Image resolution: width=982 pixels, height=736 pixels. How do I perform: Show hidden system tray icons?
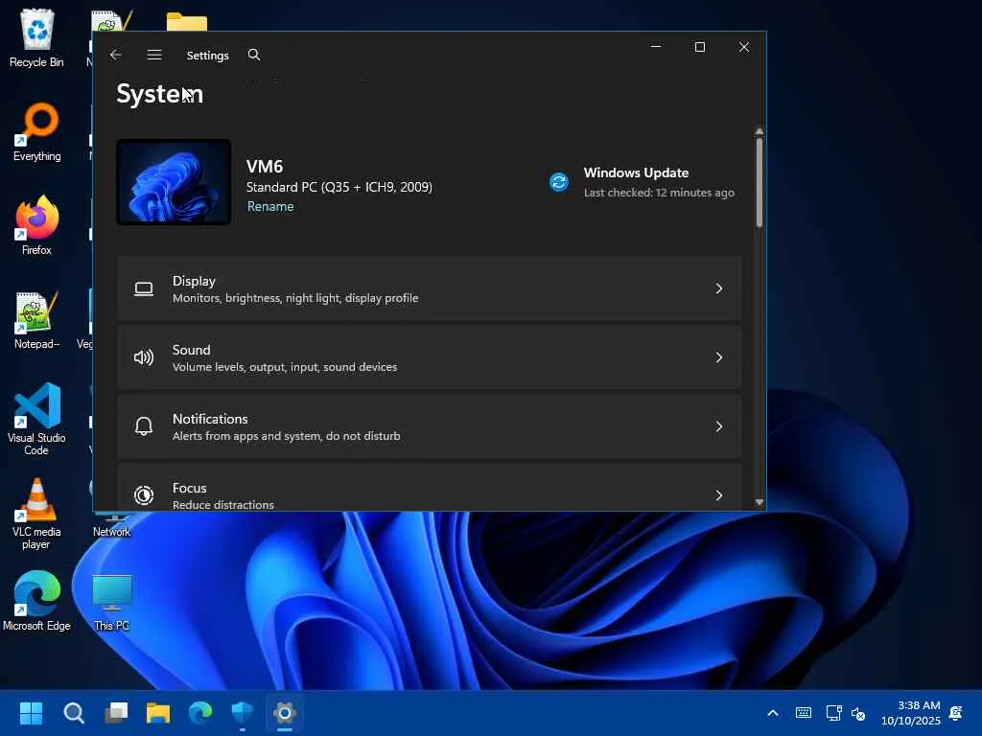click(773, 713)
